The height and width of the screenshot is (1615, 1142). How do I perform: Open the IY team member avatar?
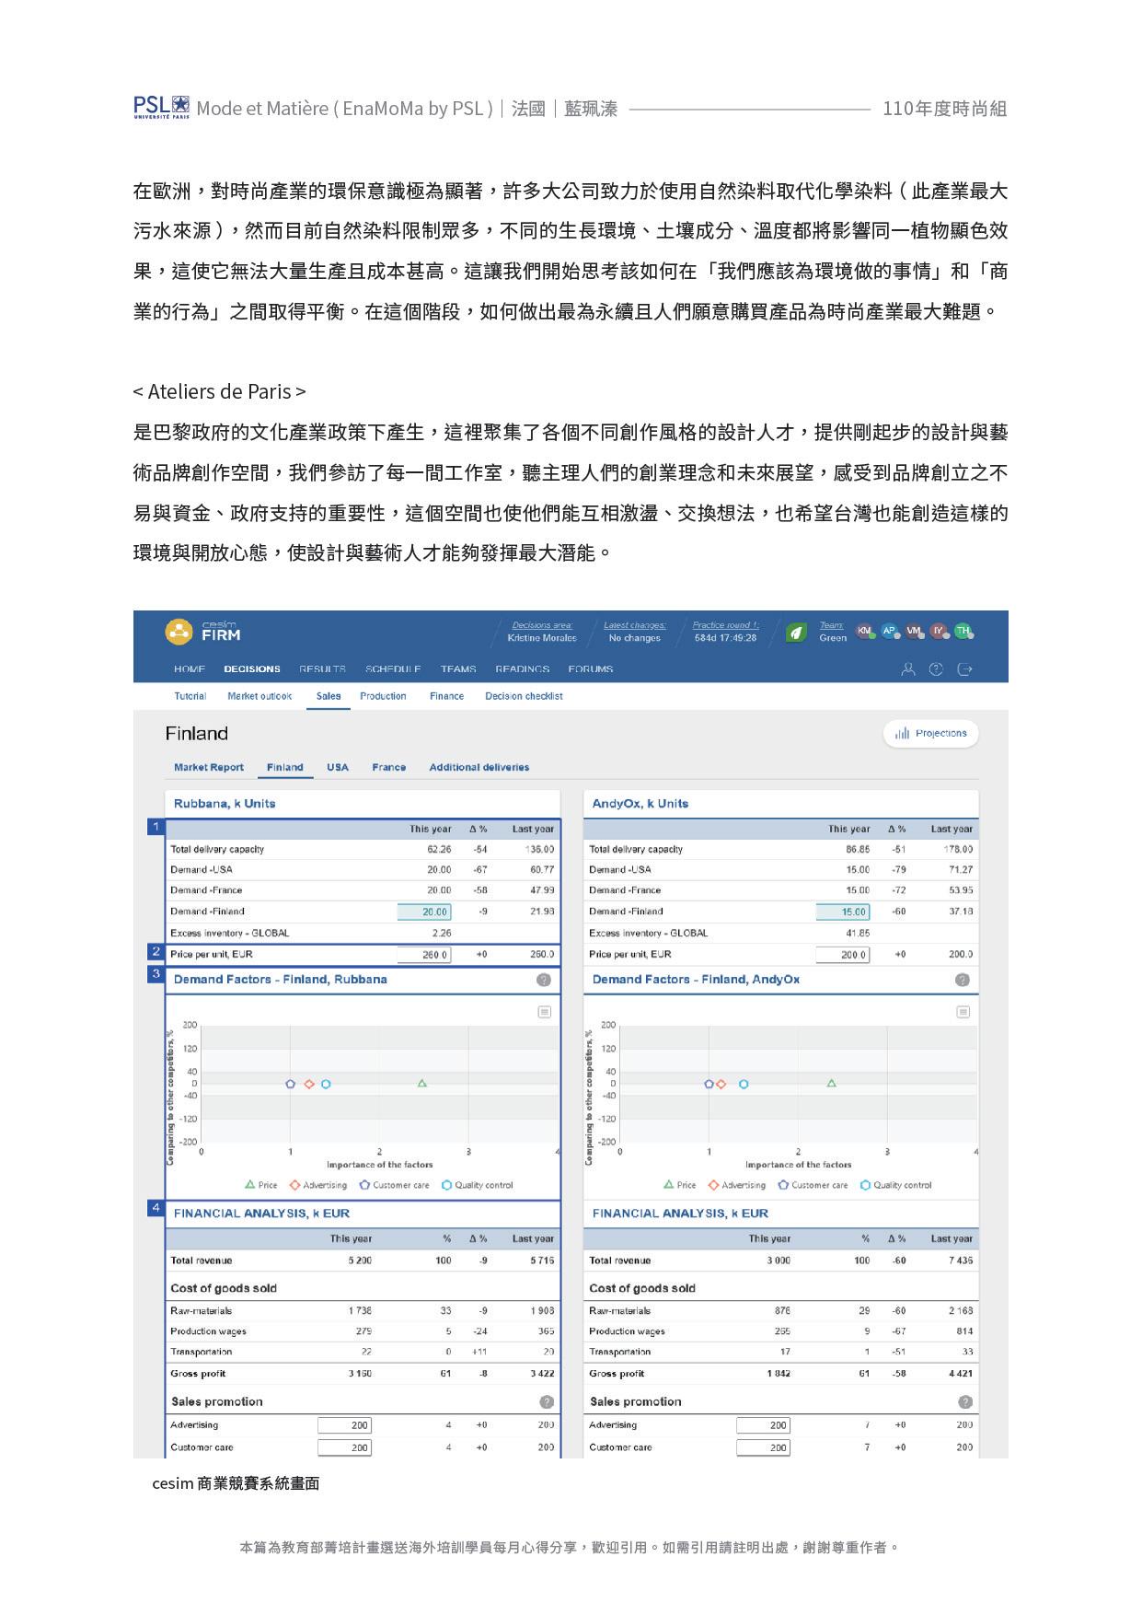[x=939, y=631]
